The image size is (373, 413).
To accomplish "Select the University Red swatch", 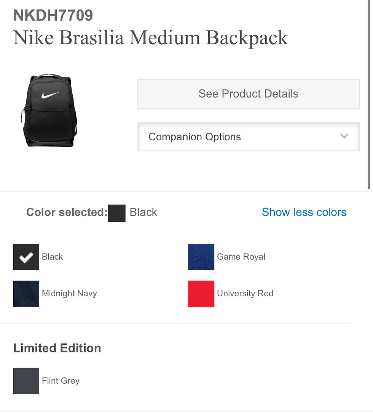I will 201,294.
